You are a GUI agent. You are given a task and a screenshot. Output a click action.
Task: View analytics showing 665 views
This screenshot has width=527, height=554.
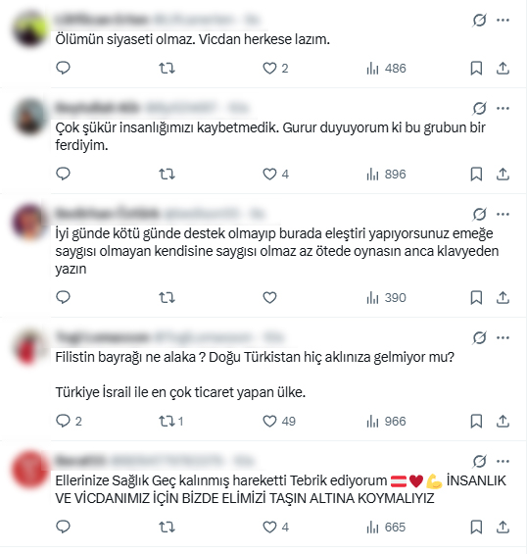[x=386, y=528]
